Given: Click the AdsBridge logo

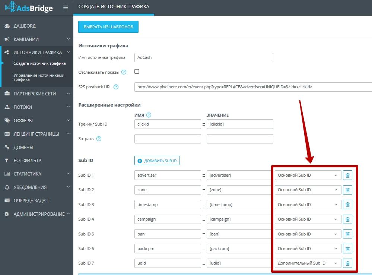Looking at the screenshot, I should [29, 7].
